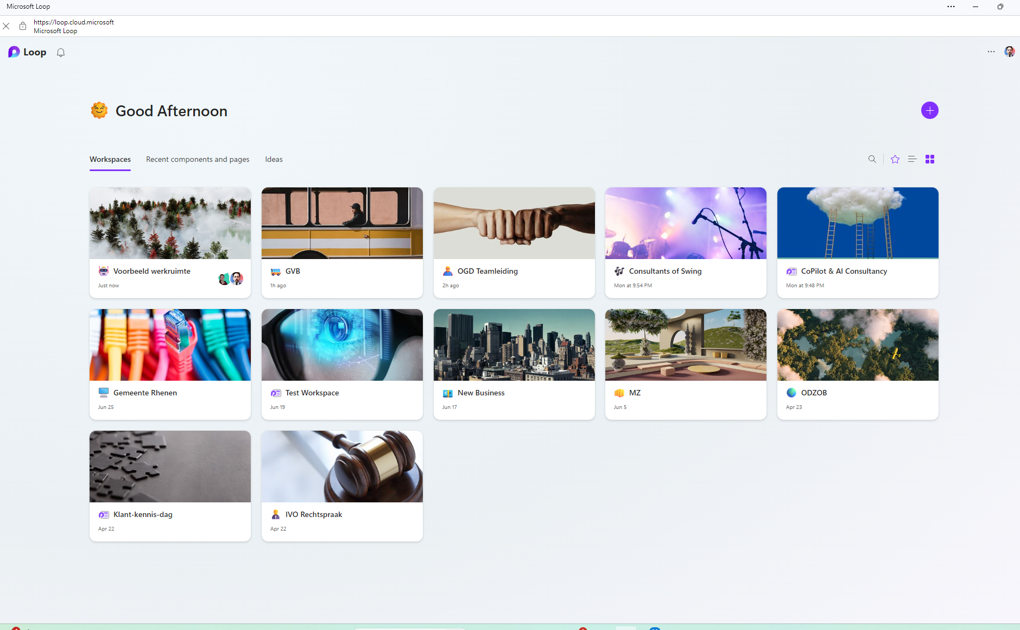This screenshot has width=1020, height=630.
Task: Switch to list view layout
Action: click(x=913, y=159)
